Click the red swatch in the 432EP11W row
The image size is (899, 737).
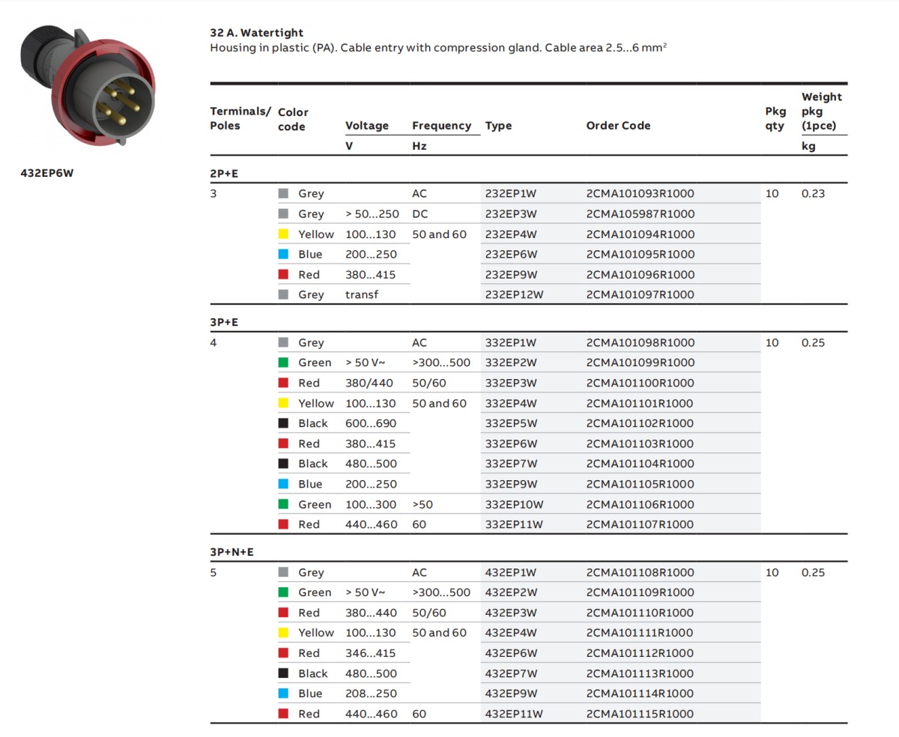tap(283, 714)
